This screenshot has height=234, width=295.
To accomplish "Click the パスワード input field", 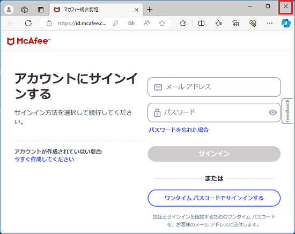I will (214, 112).
